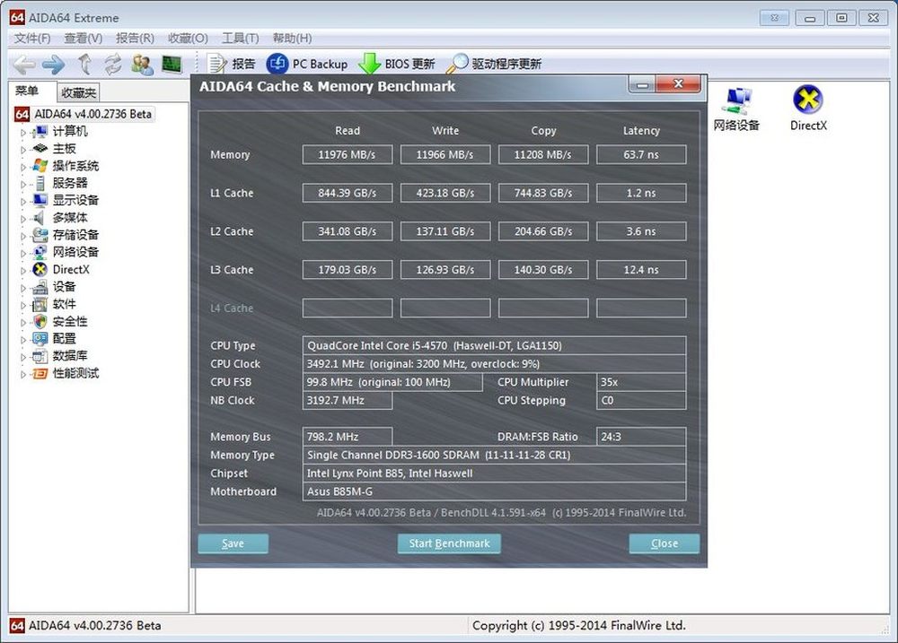Open PC Backup from the toolbar
Viewport: 898px width, 643px height.
tap(307, 64)
